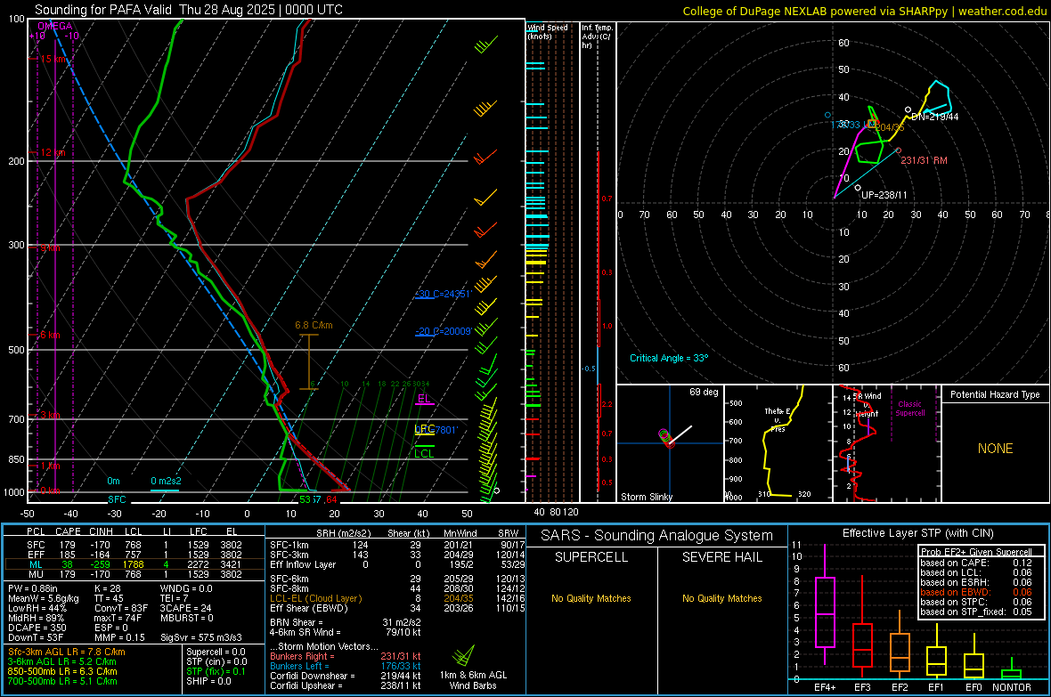Select the MU parcel row
This screenshot has height=697, width=1051.
[134, 573]
